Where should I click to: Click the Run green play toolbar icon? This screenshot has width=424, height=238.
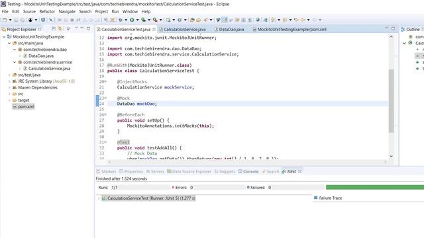pyautogui.click(x=132, y=20)
